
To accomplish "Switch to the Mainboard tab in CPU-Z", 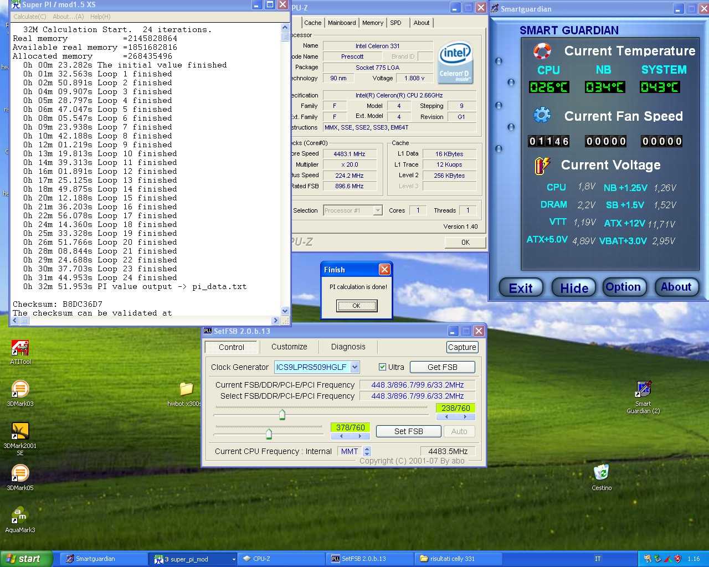I will click(342, 23).
